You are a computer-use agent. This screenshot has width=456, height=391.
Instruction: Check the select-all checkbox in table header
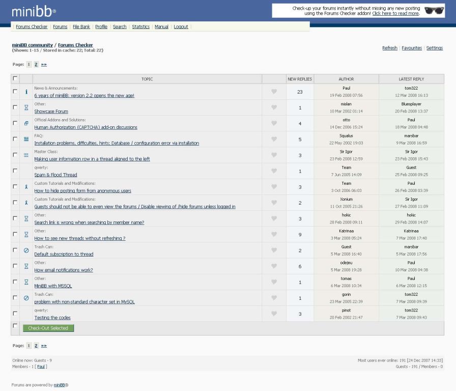(x=15, y=78)
